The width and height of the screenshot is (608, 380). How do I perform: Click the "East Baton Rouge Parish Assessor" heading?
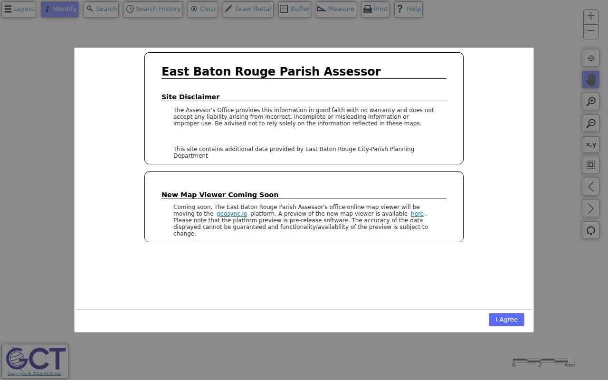tap(271, 71)
